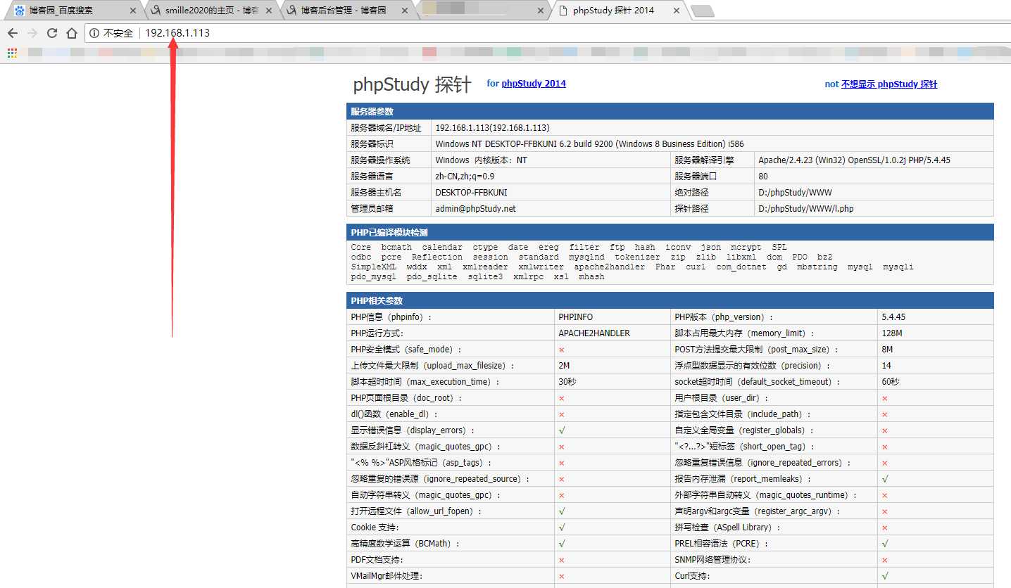Click the D:/phpStudy/WWW/l.php probe path
The image size is (1011, 588).
point(805,209)
